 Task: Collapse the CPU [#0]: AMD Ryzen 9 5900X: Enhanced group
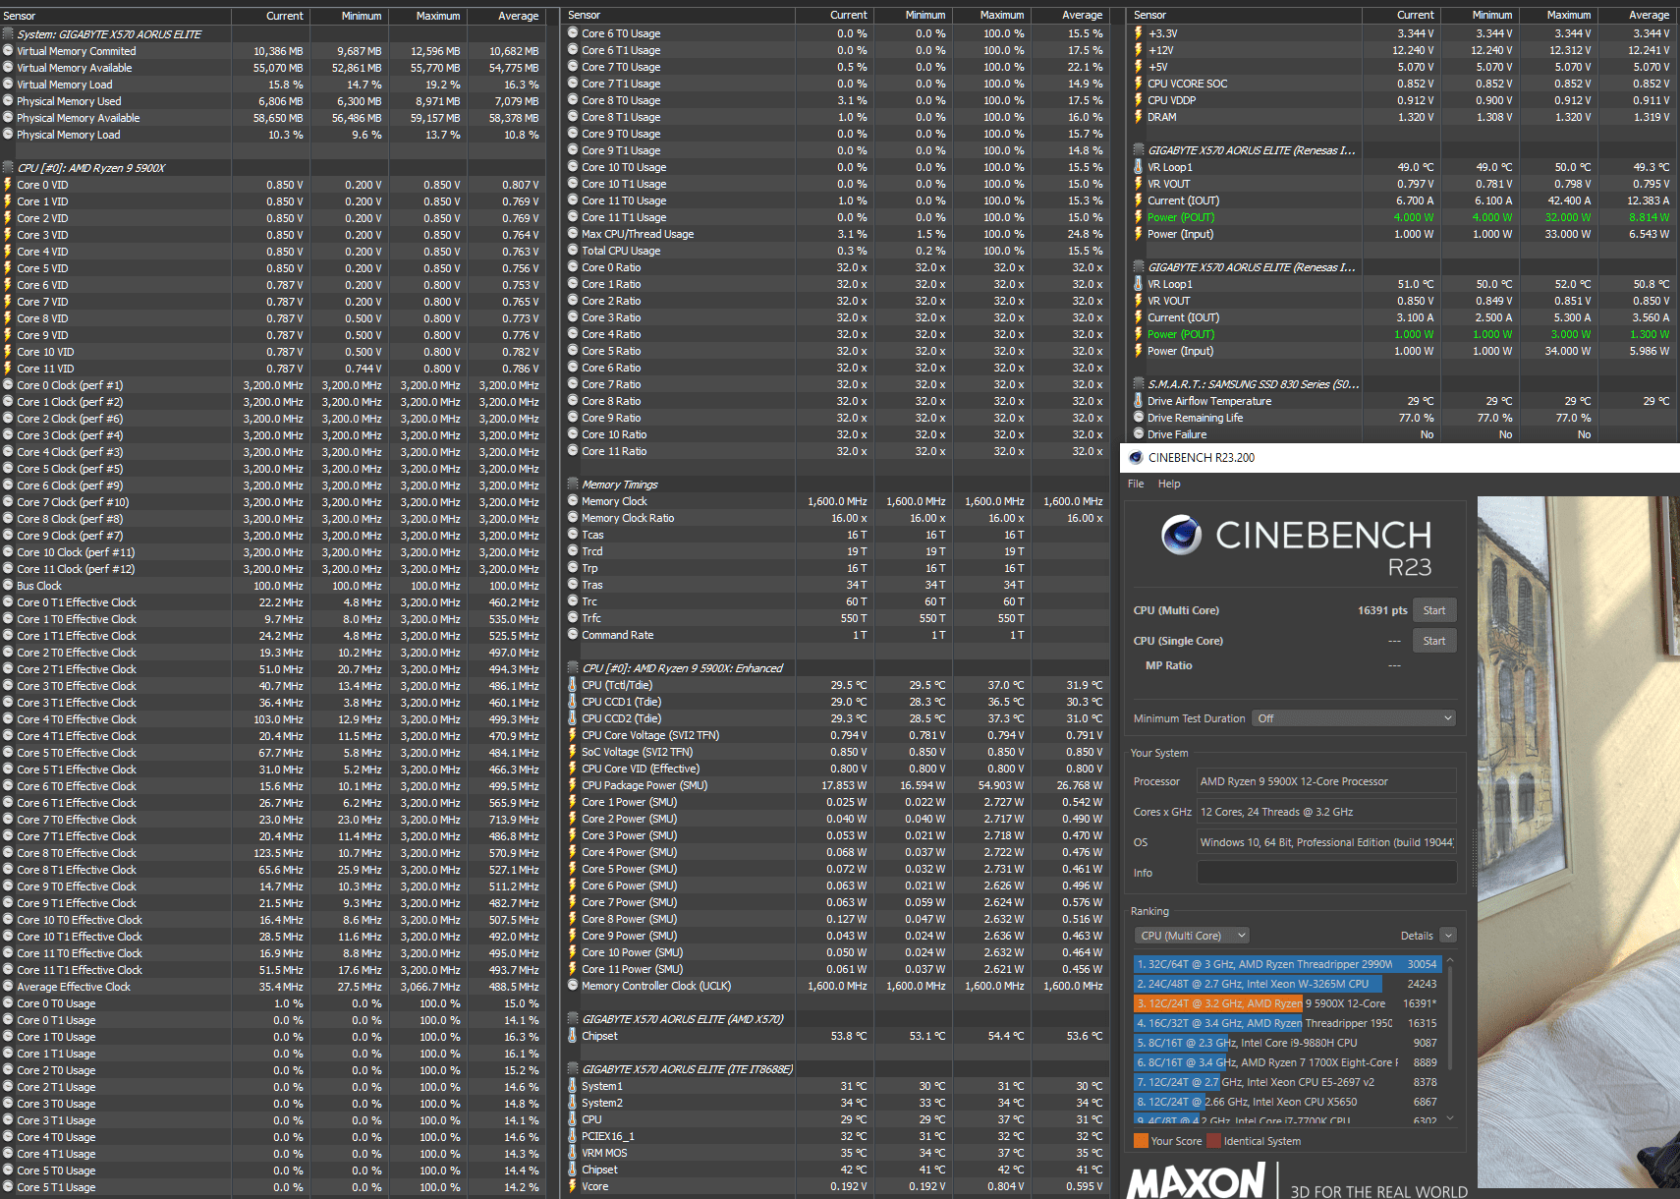573,668
